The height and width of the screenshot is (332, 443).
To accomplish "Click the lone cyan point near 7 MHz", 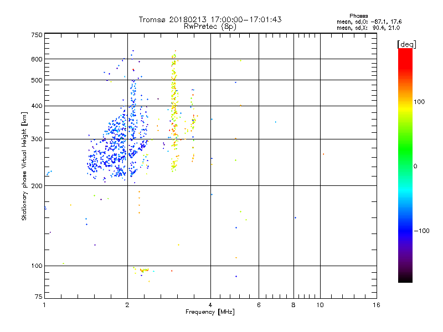I will 276,122.
